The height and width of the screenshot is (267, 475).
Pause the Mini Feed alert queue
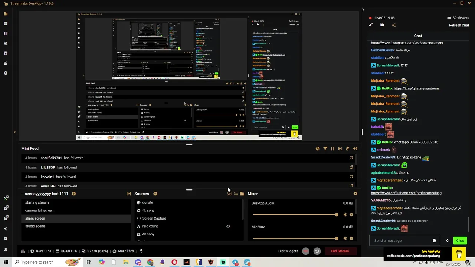point(332,149)
